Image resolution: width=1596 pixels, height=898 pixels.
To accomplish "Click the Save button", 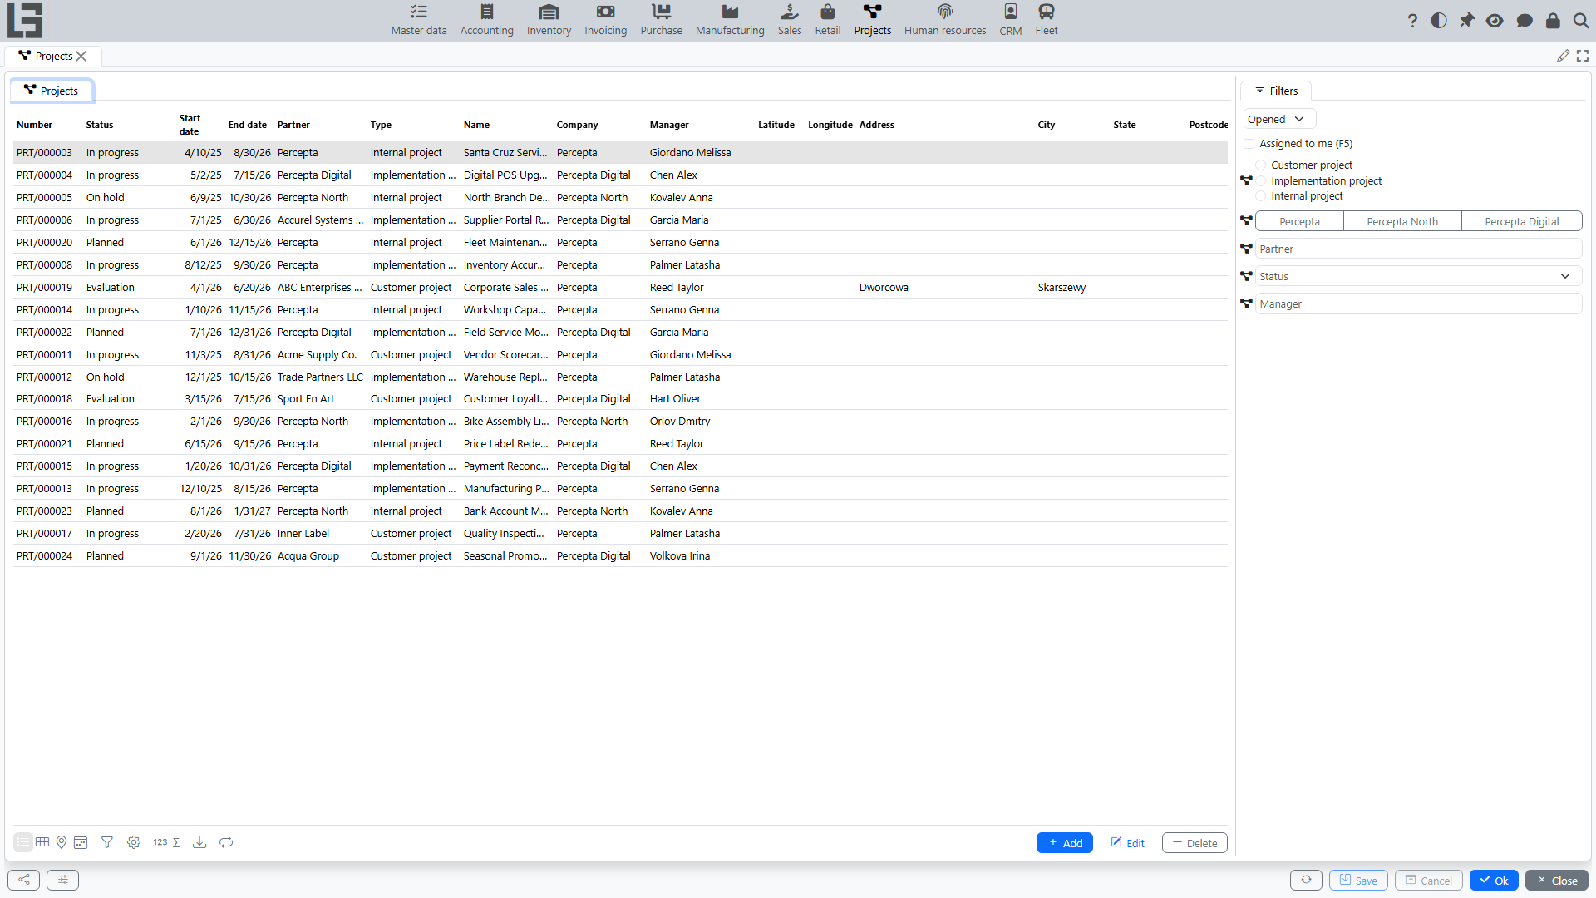I will click(x=1358, y=881).
